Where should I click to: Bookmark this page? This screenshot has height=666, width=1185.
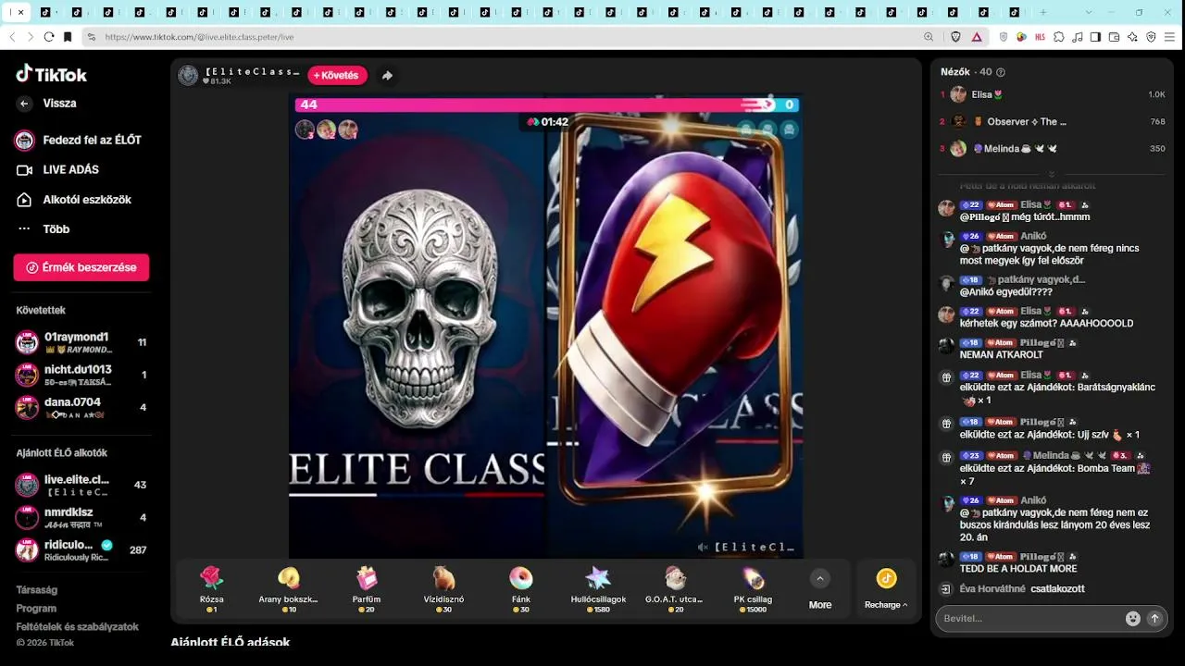(68, 37)
